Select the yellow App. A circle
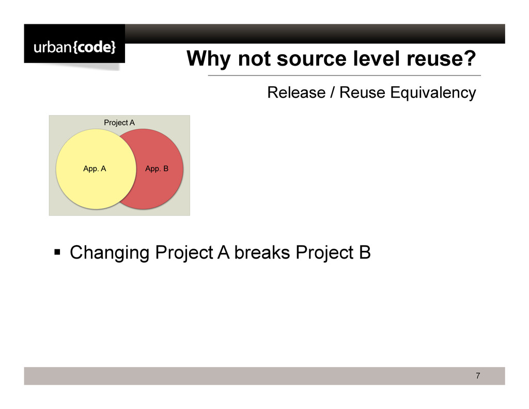The width and height of the screenshot is (529, 409). 96,169
